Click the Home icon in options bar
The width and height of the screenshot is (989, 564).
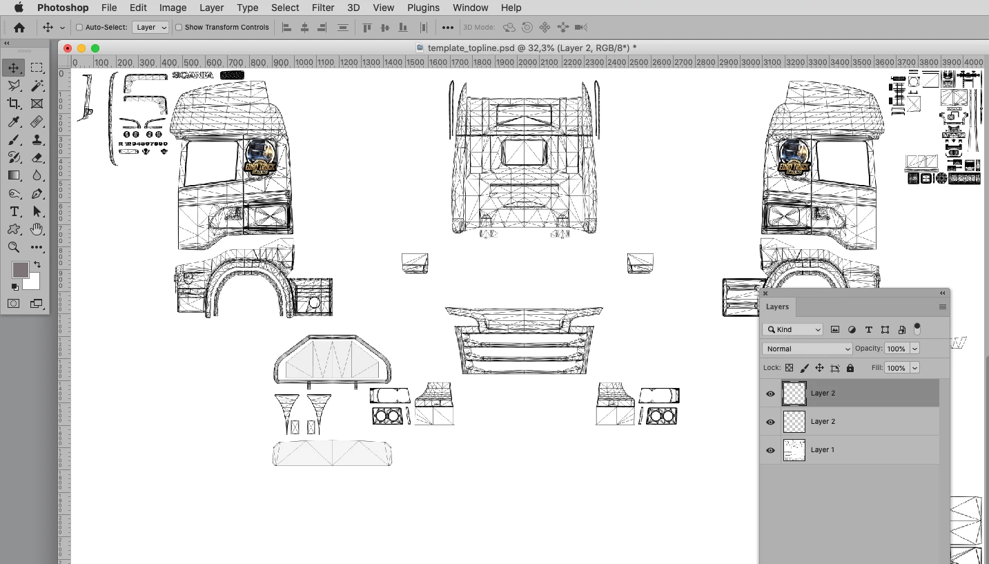tap(19, 28)
